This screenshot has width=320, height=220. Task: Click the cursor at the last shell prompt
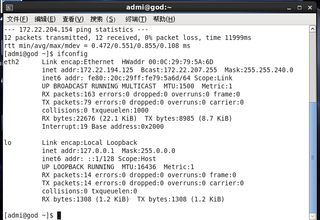pos(59,215)
